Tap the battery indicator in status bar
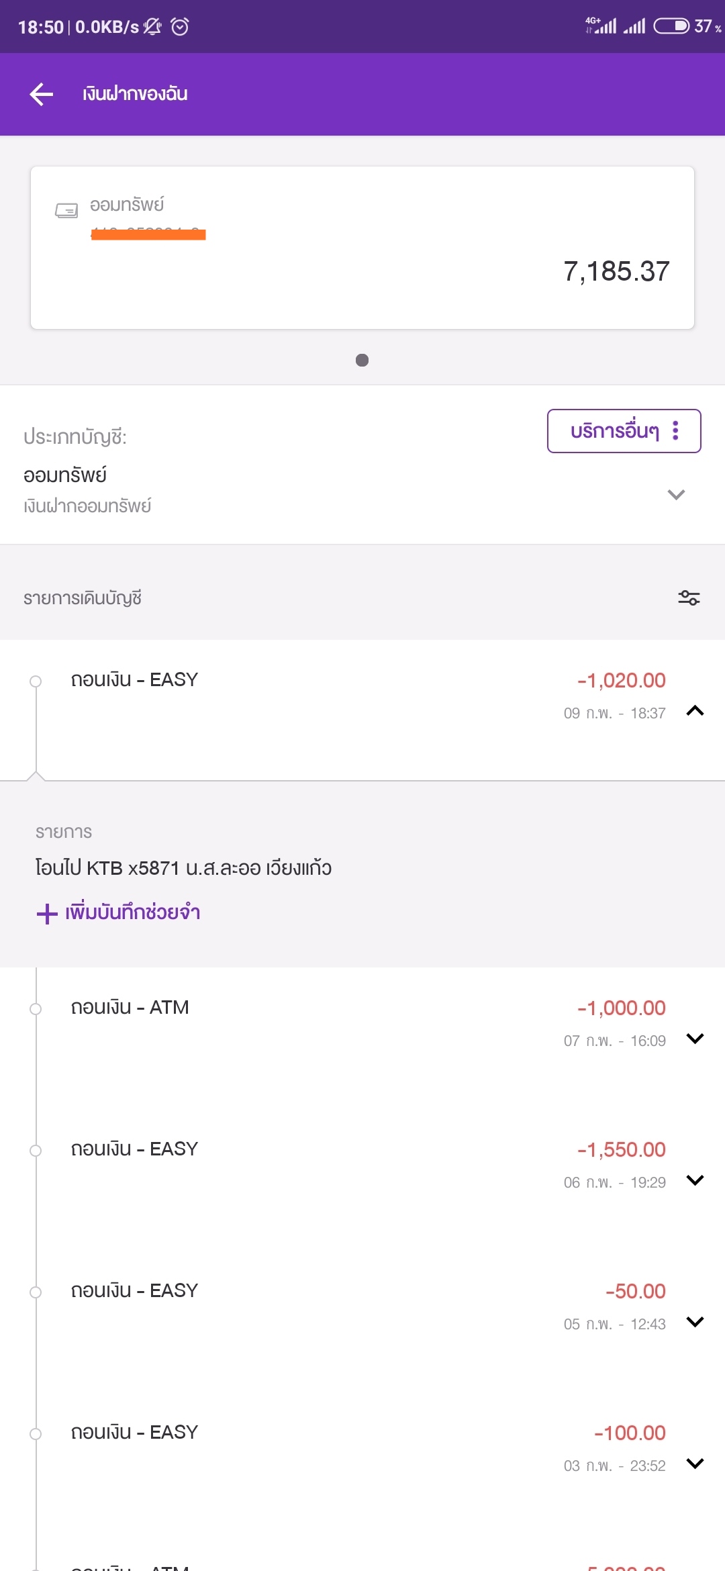The height and width of the screenshot is (1571, 725). [671, 26]
